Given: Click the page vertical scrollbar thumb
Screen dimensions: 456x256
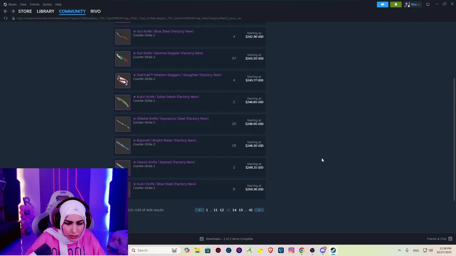Looking at the screenshot, I should tap(454, 139).
